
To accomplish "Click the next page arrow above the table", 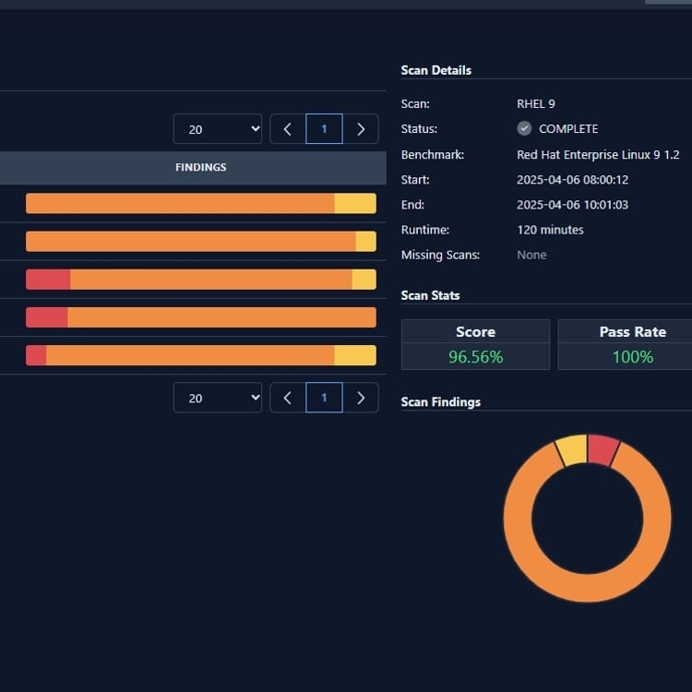I will coord(361,129).
